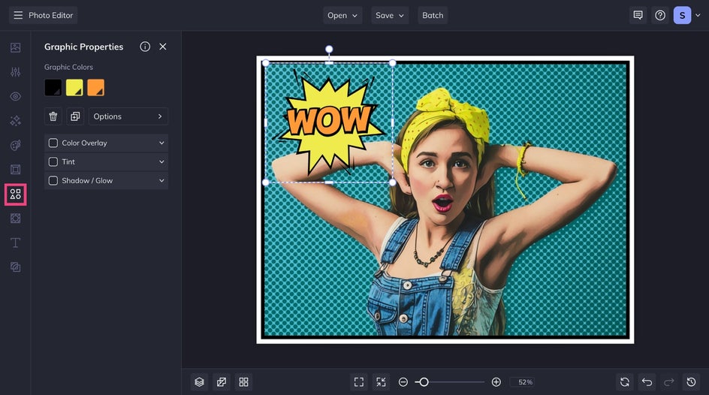Open the Photo Editor hamburger menu

18,15
